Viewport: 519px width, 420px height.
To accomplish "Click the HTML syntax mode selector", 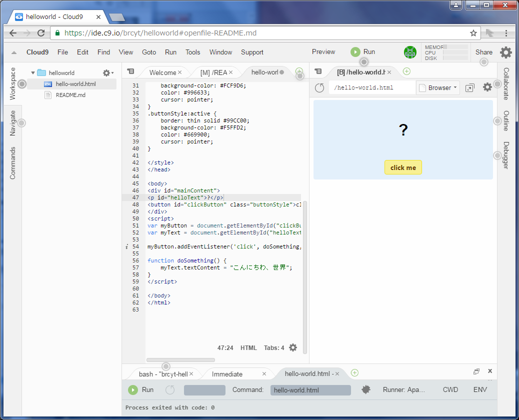I will tap(248, 348).
